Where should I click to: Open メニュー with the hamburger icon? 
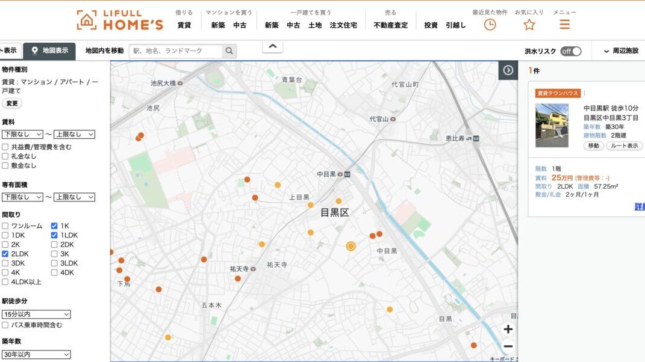click(564, 24)
